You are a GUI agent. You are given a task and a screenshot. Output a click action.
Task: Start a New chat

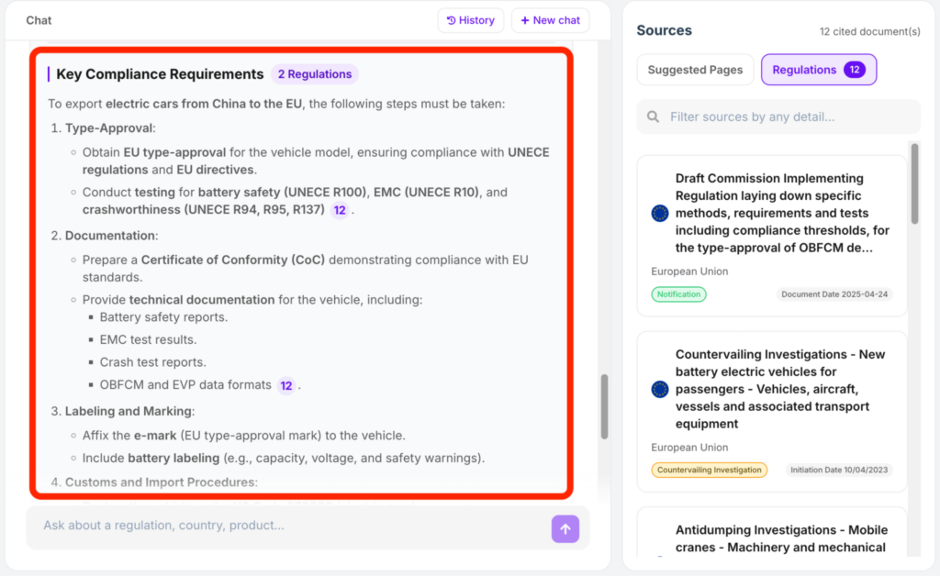(x=551, y=20)
